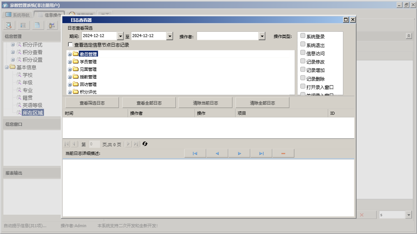
Task: Sort by the 时间 column header
Action: pos(95,113)
